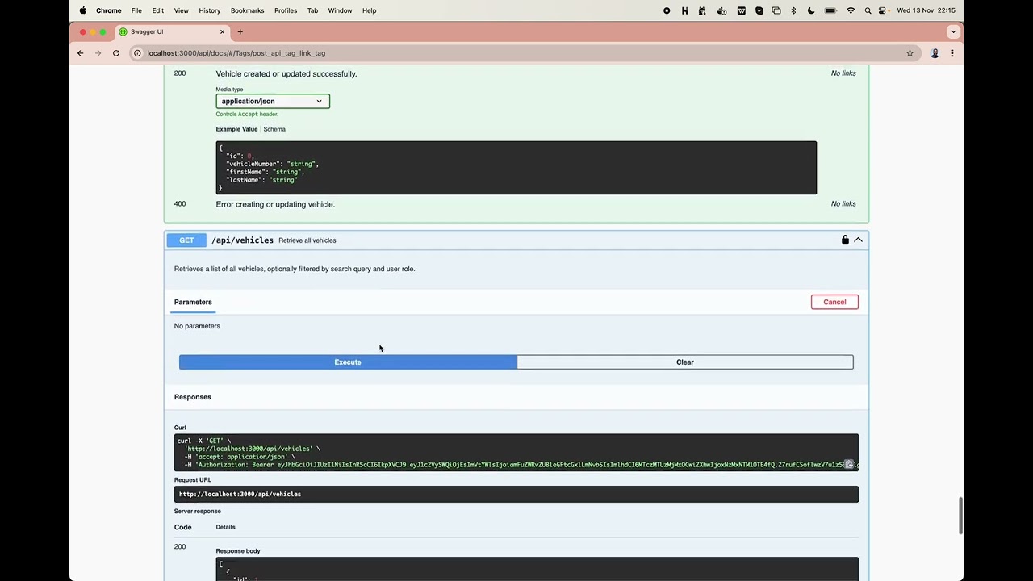This screenshot has width=1033, height=581.
Task: Click the W app icon in menu bar
Action: click(x=741, y=10)
